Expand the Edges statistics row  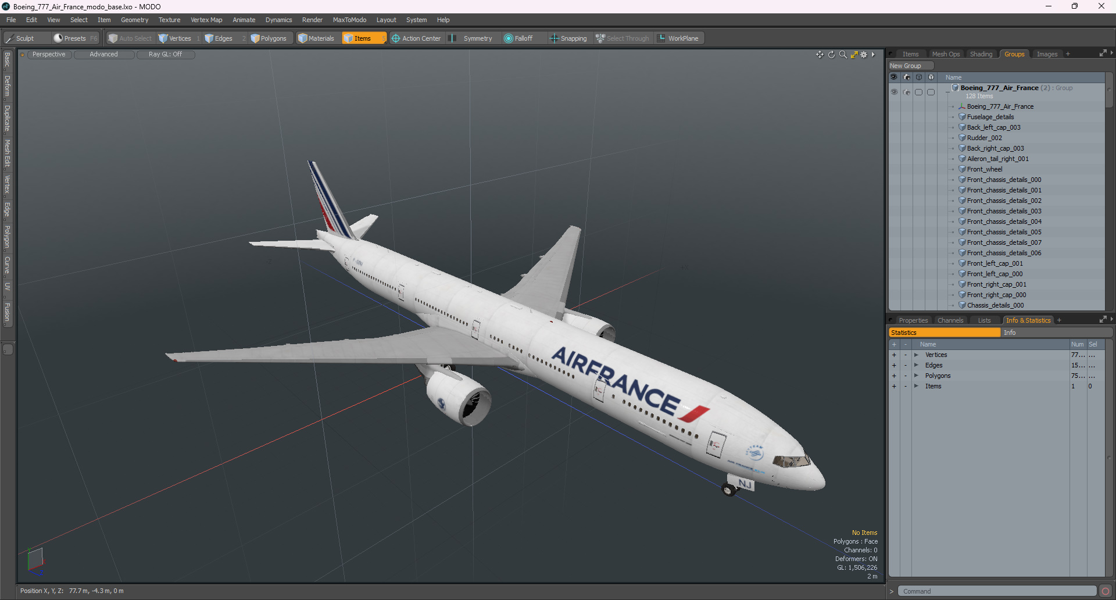pyautogui.click(x=916, y=366)
